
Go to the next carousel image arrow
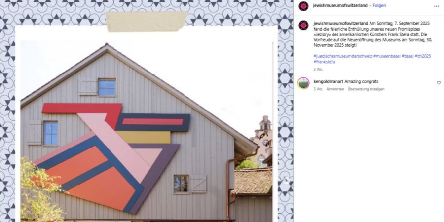tap(286, 180)
